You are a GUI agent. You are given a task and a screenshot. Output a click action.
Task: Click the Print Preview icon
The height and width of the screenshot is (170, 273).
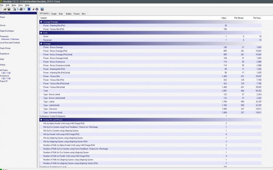tap(14, 9)
